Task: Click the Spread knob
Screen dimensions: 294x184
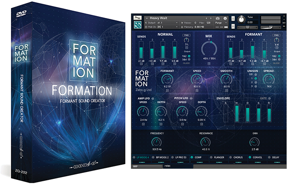Action: tap(269, 79)
